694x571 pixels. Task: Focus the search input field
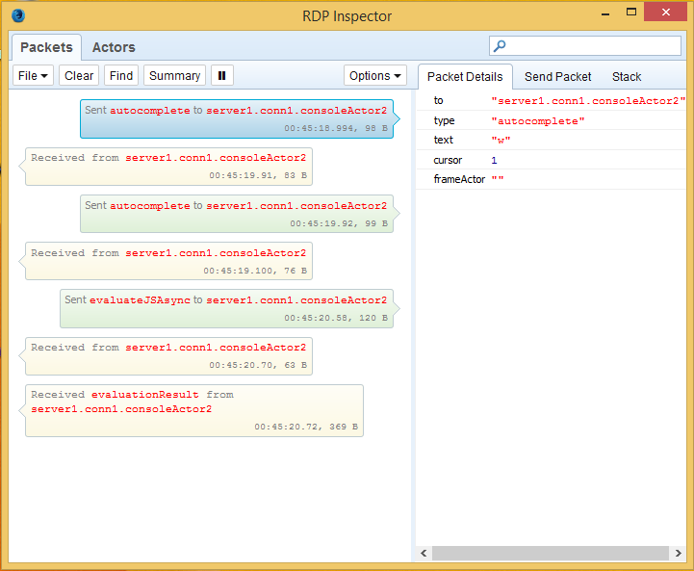(x=585, y=46)
